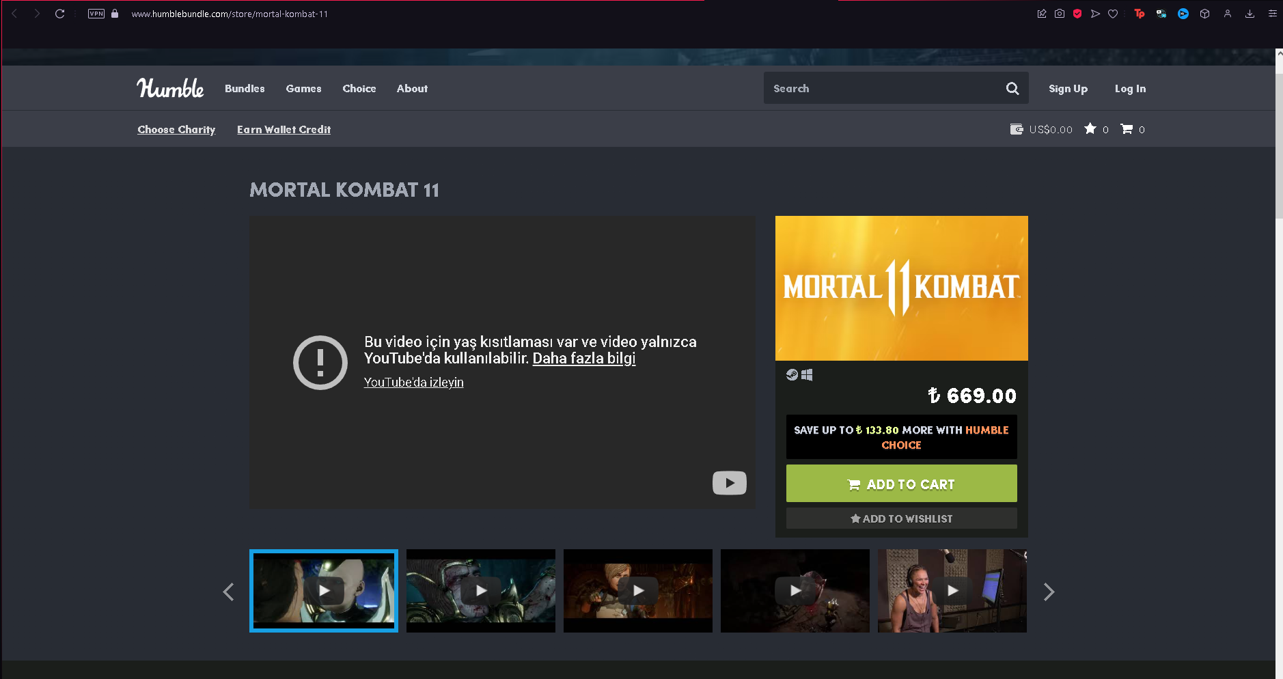
Task: Select the fifth thumbnail with laughing woman
Action: coord(952,591)
